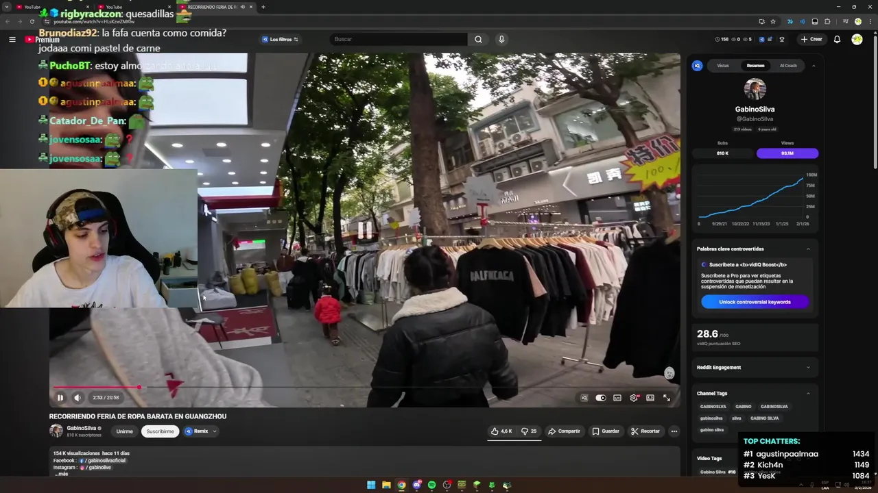Expand description with ...más
Image resolution: width=878 pixels, height=493 pixels.
click(x=61, y=474)
